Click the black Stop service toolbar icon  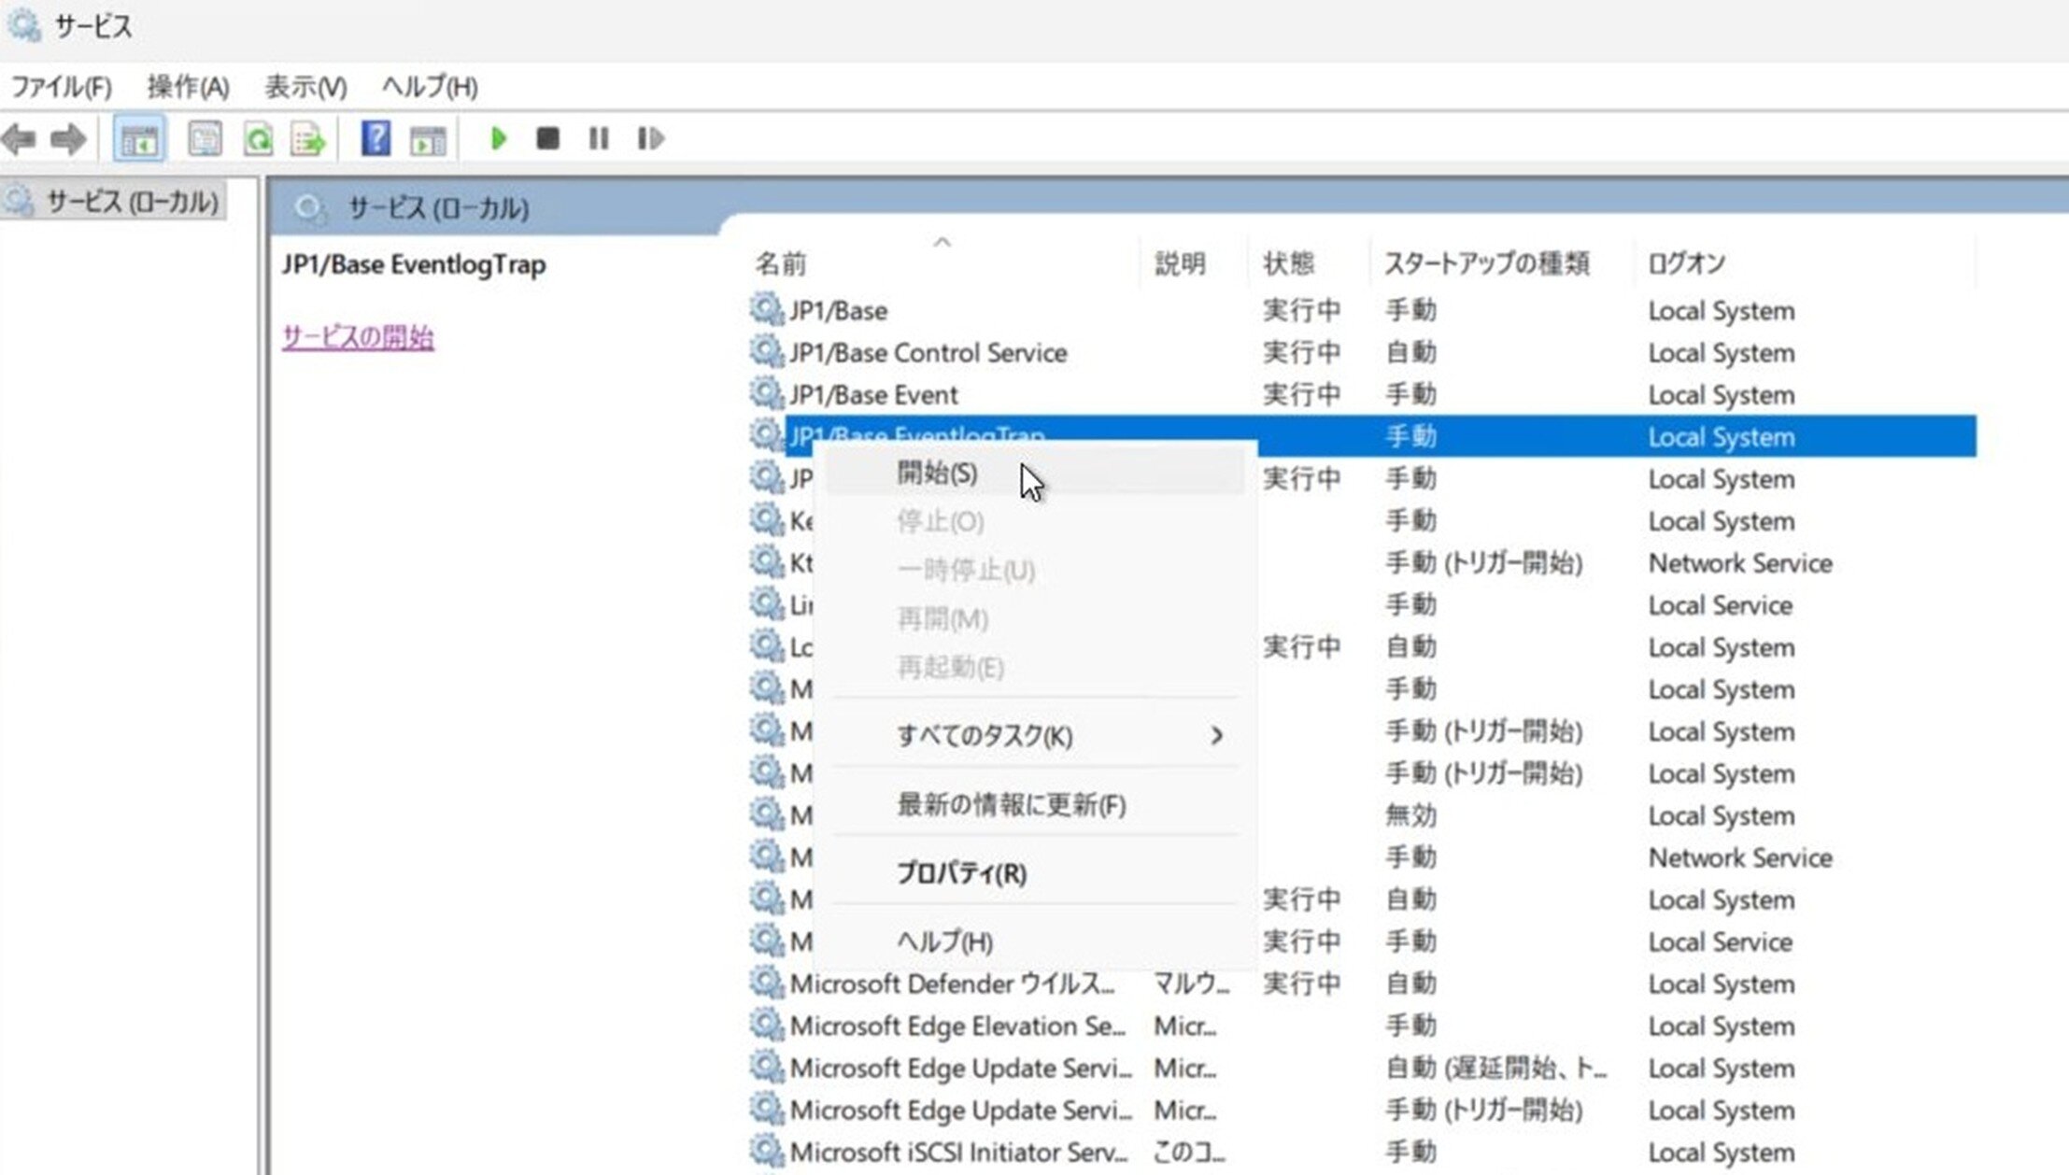(x=549, y=138)
